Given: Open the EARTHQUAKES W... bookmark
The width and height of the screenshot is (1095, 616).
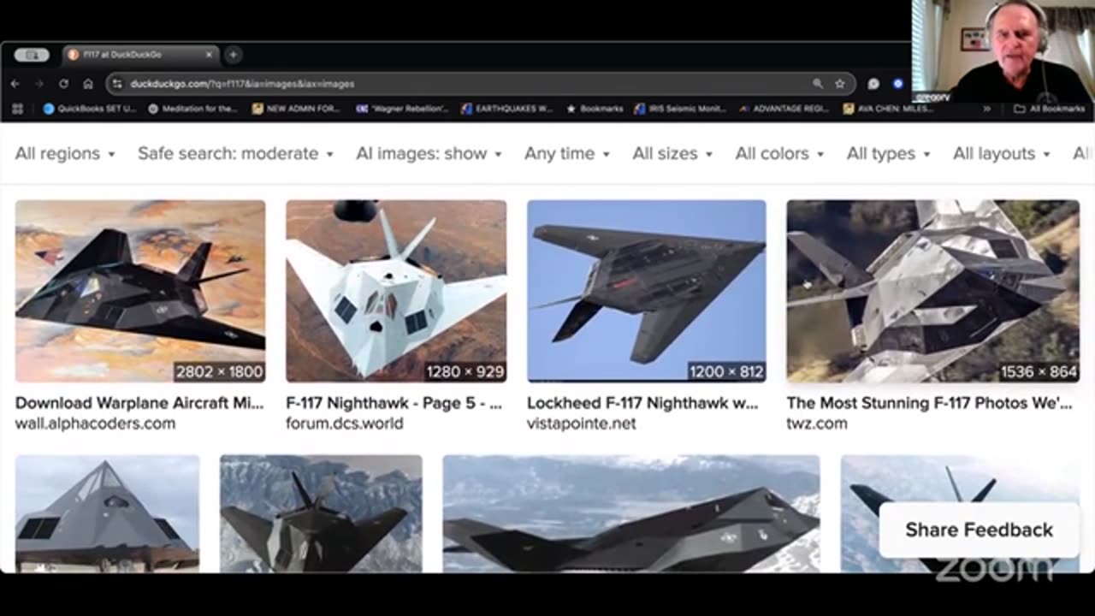Looking at the screenshot, I should (x=506, y=109).
